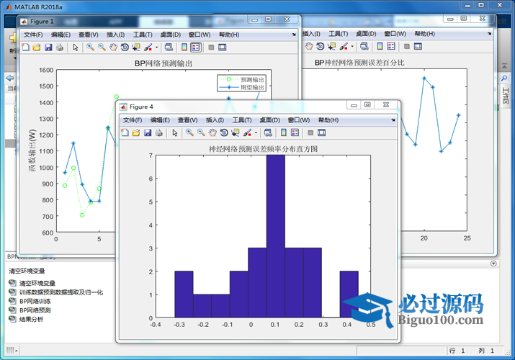Open brush dropdown arrow in Figure 1 toolbar
Image resolution: width=515 pixels, height=360 pixels.
pos(157,48)
